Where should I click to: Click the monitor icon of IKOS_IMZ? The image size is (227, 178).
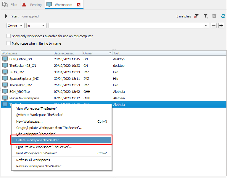point(5,72)
